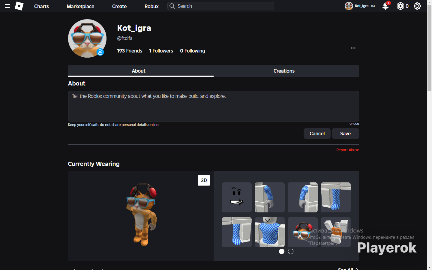
Task: Click the Kot_igra avatar in the top bar
Action: pos(349,6)
